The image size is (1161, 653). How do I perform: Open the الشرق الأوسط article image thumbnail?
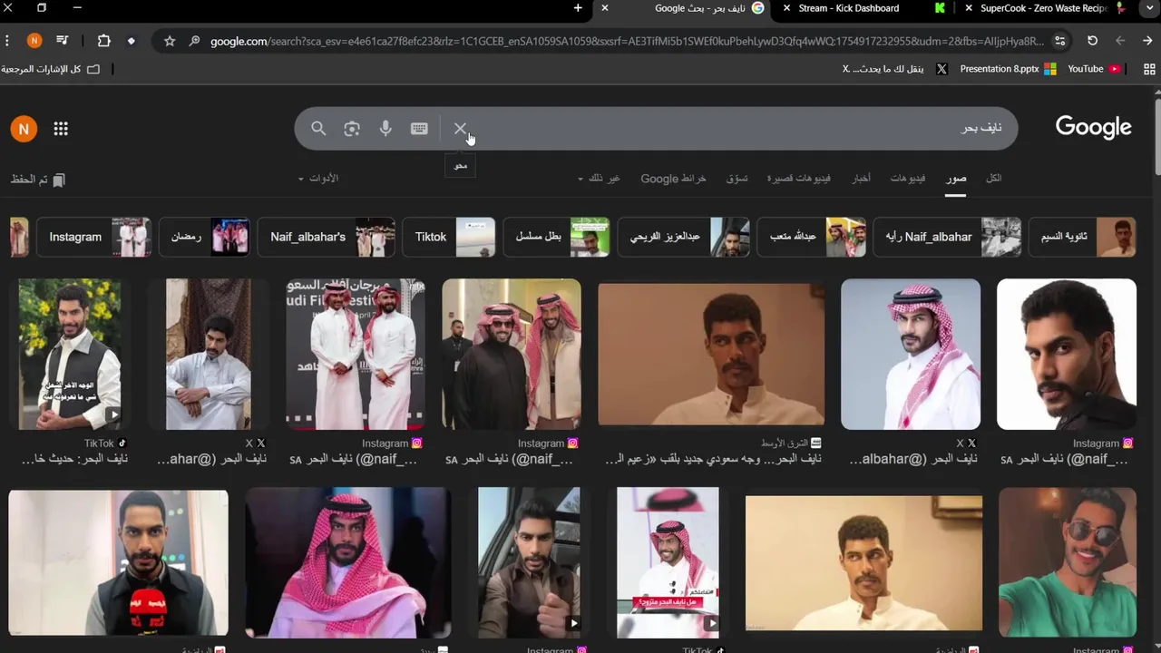(711, 354)
